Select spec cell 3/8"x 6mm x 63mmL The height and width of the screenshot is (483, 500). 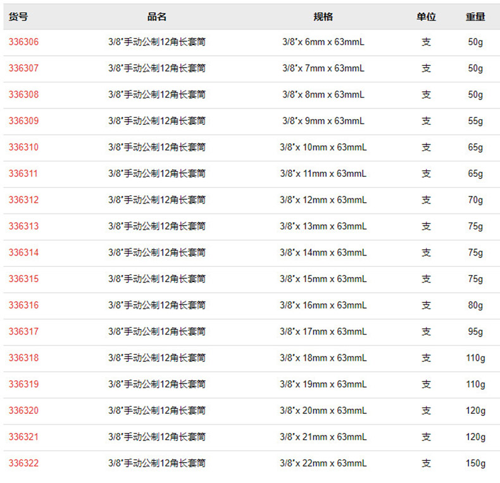(x=323, y=42)
